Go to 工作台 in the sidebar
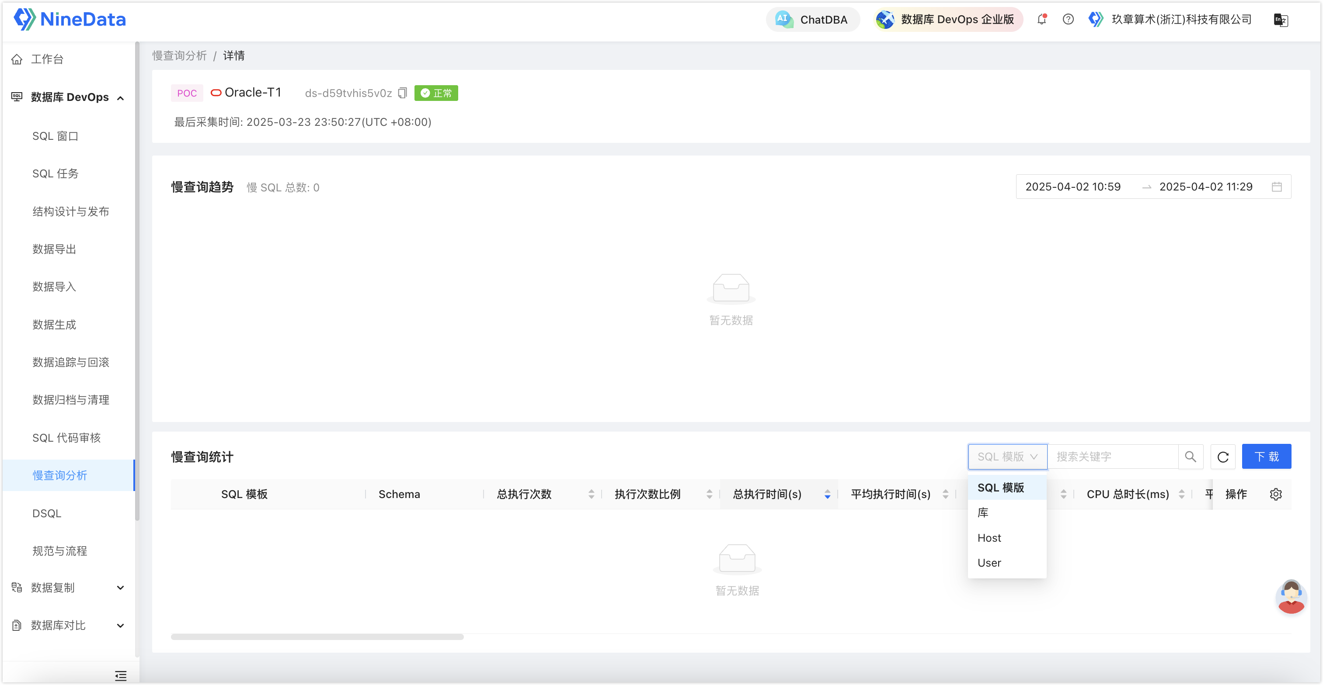This screenshot has height=685, width=1323. coord(47,59)
